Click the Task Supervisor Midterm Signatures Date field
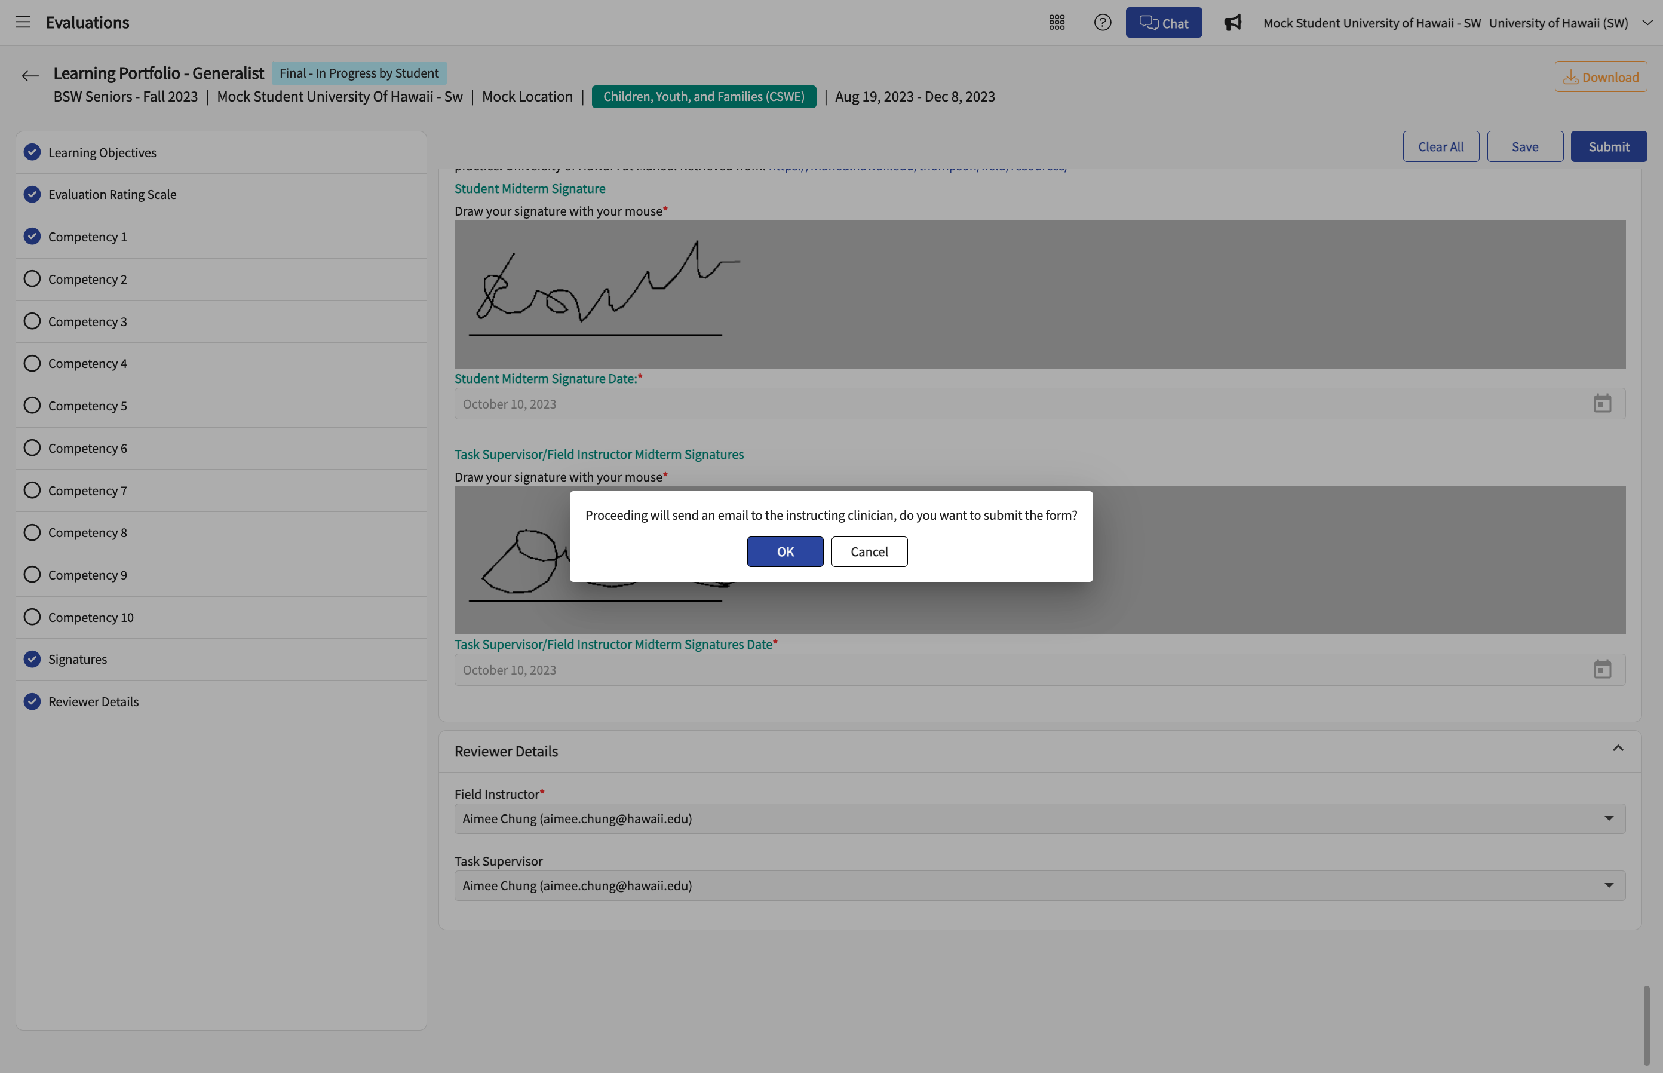Viewport: 1663px width, 1073px height. coord(1039,670)
